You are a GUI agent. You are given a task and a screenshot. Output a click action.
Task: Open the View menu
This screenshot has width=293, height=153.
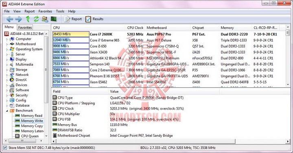pyautogui.click(x=17, y=11)
